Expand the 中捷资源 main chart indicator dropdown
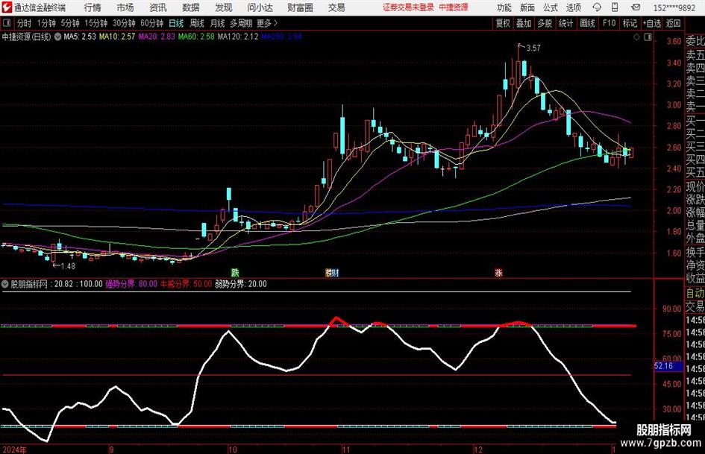Image resolution: width=705 pixels, height=454 pixels. tap(57, 37)
